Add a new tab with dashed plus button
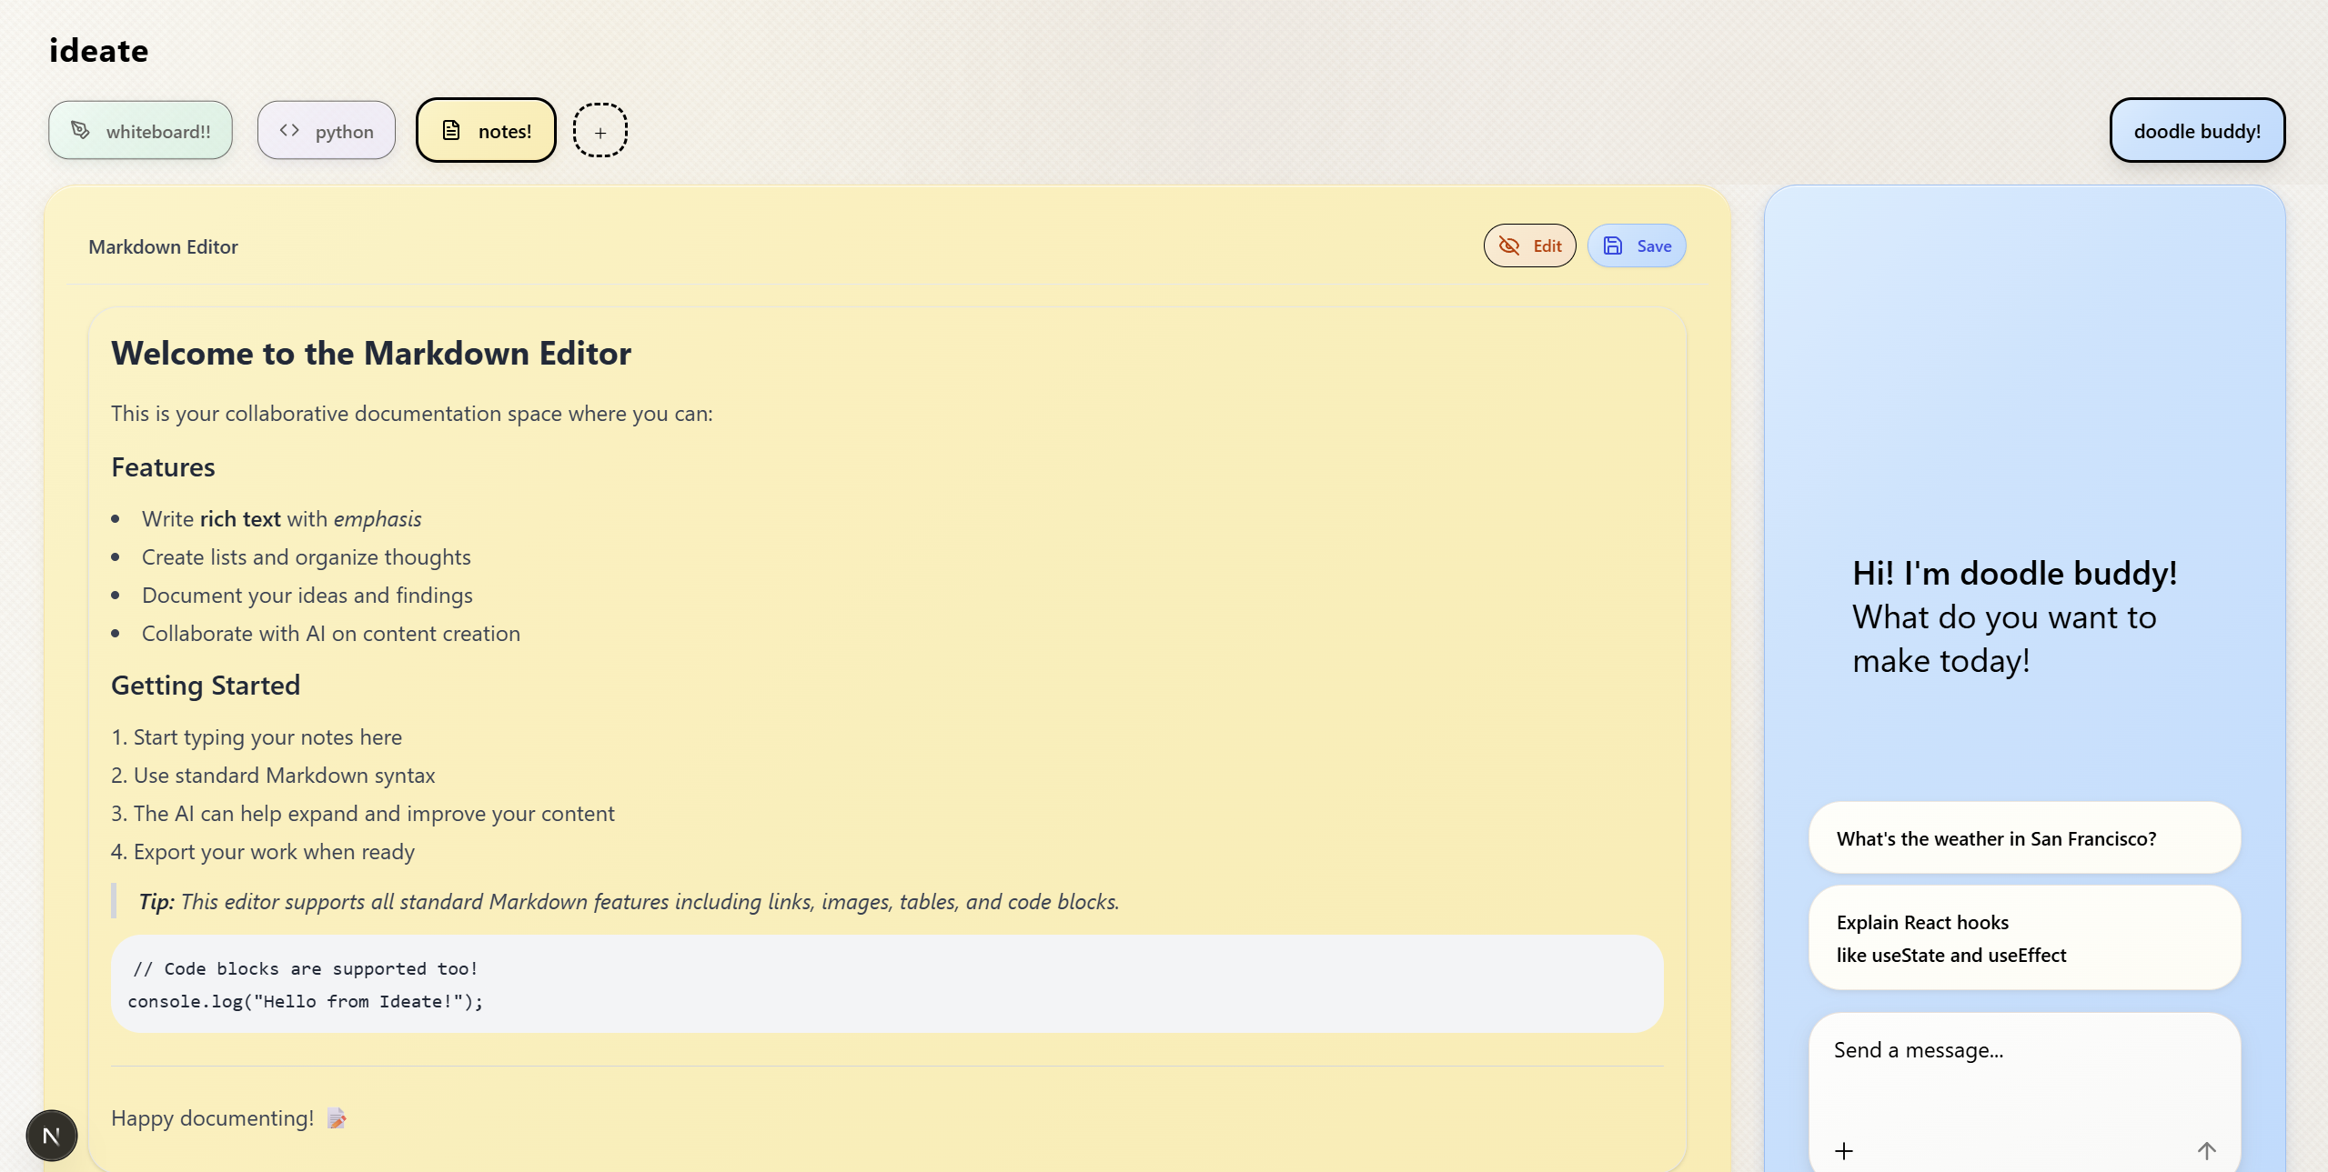 tap(600, 131)
